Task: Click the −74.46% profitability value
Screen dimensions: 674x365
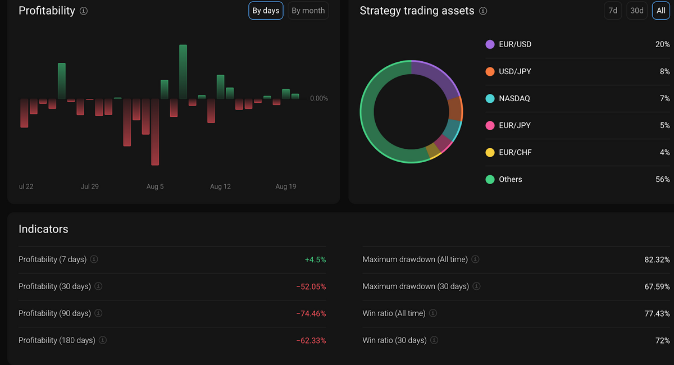Action: [311, 313]
